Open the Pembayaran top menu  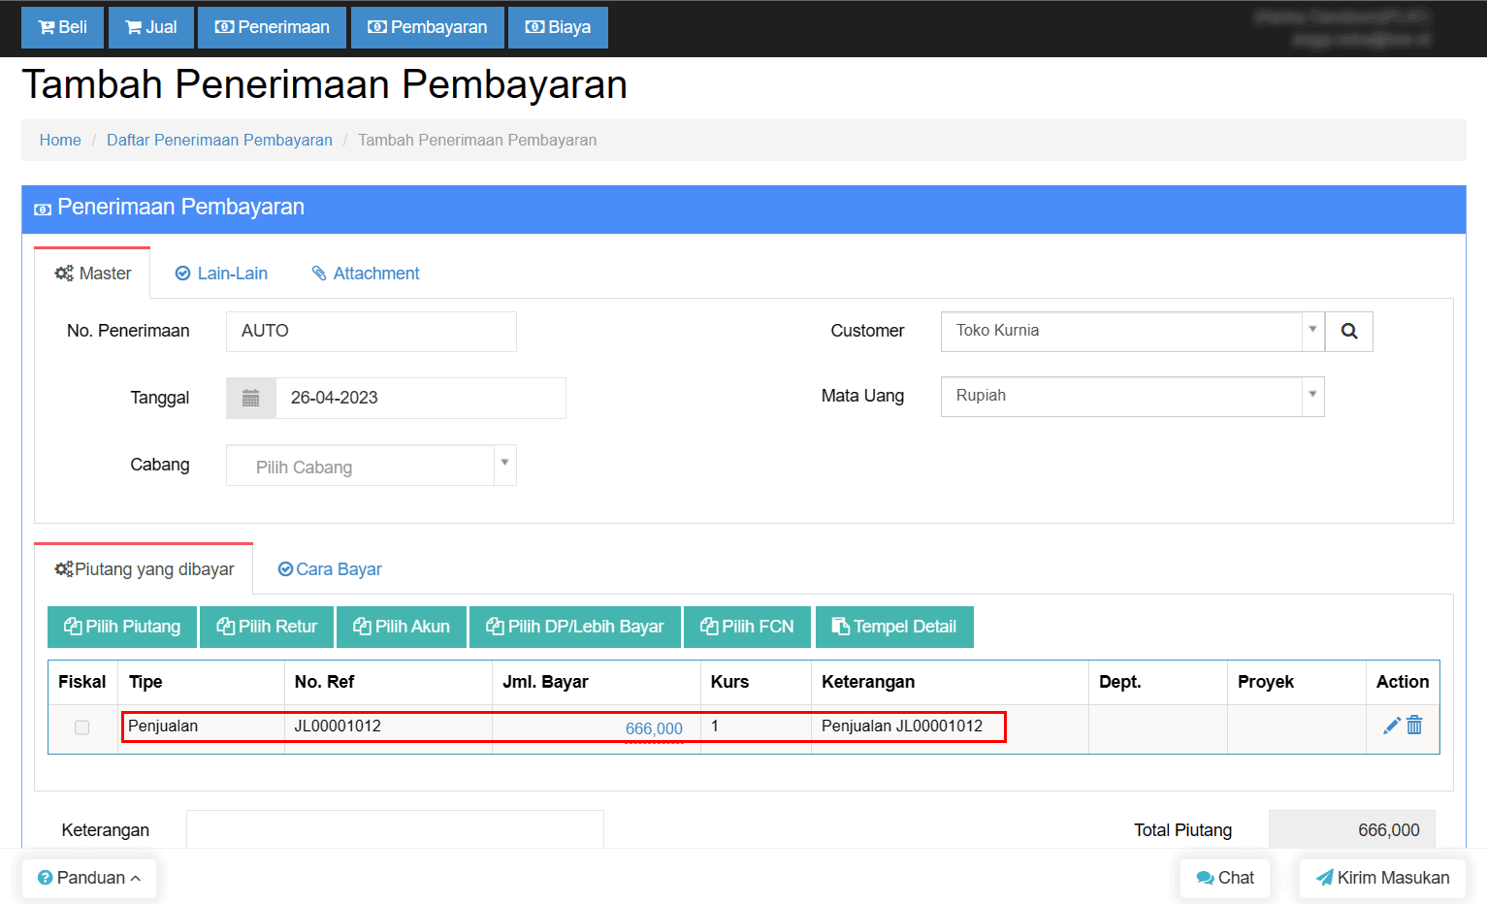tap(428, 27)
